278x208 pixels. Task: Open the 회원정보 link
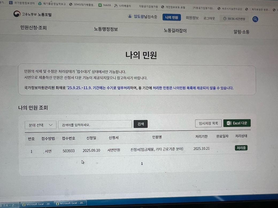192,18
